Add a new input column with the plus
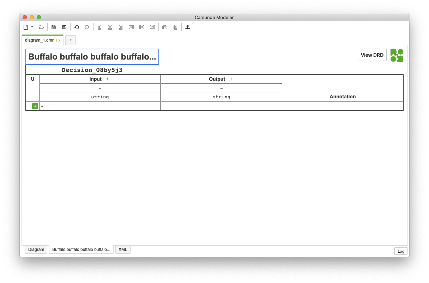The height and width of the screenshot is (283, 429). point(108,79)
